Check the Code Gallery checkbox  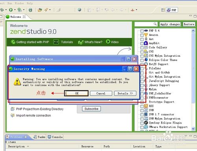pos(142,48)
